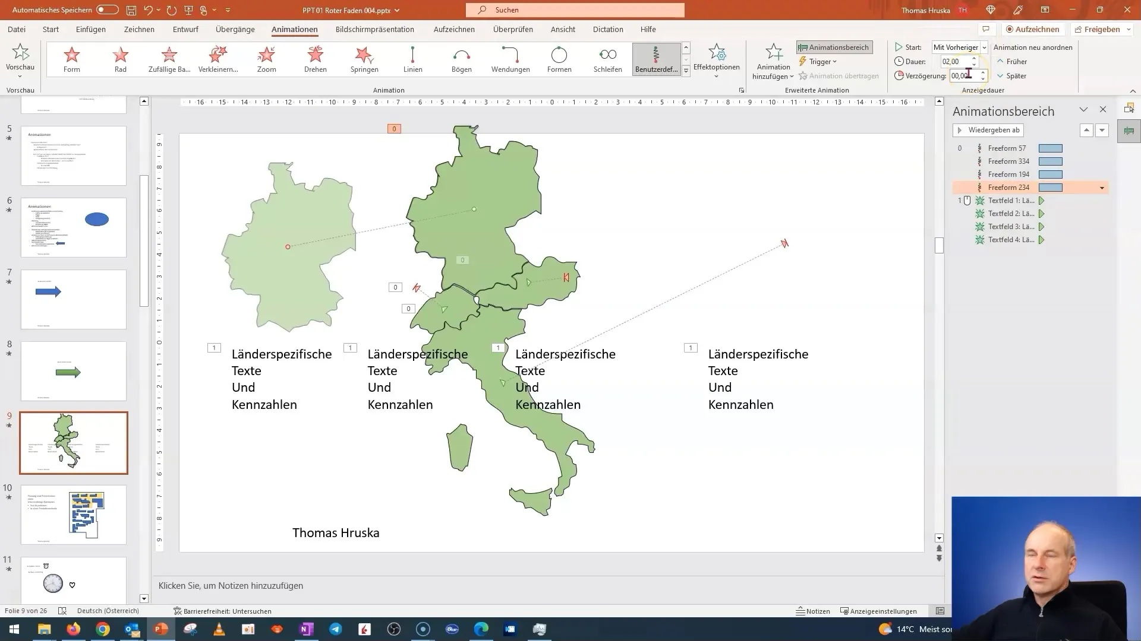Select the Drehen animation effect
The height and width of the screenshot is (641, 1141).
[316, 59]
